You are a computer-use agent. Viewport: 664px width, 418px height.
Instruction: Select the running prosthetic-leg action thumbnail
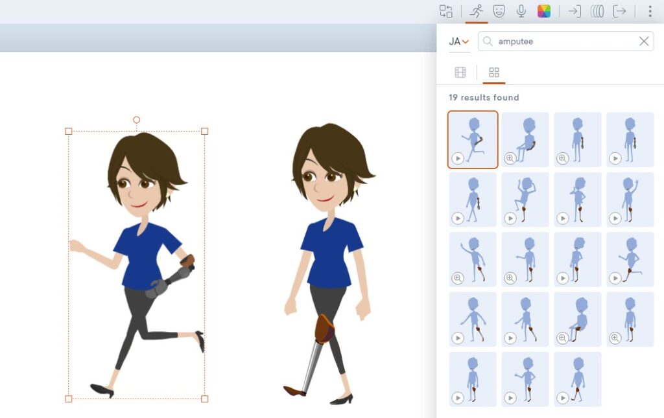pos(630,259)
